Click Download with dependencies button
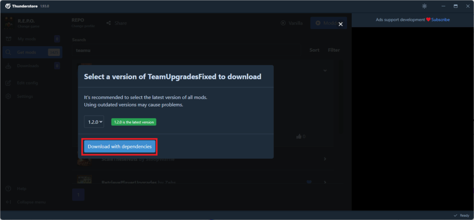Image resolution: width=474 pixels, height=220 pixels. [120, 147]
